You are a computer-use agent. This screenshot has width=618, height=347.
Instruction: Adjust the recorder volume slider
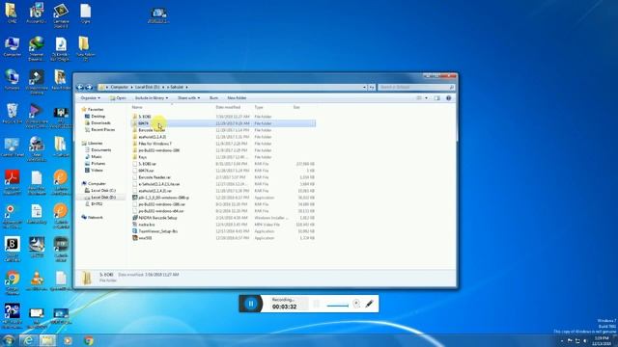337,306
